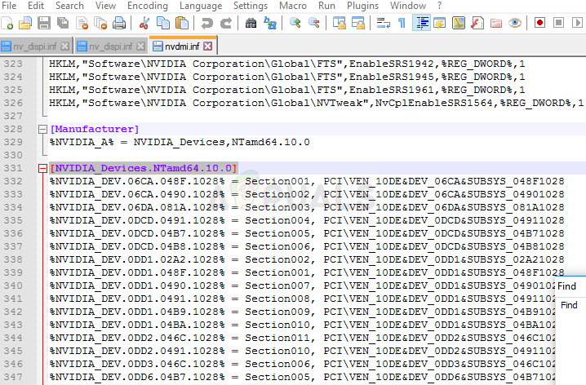This screenshot has height=385, width=586.
Task: Click the Stop Recording macro button
Action: coord(558,23)
